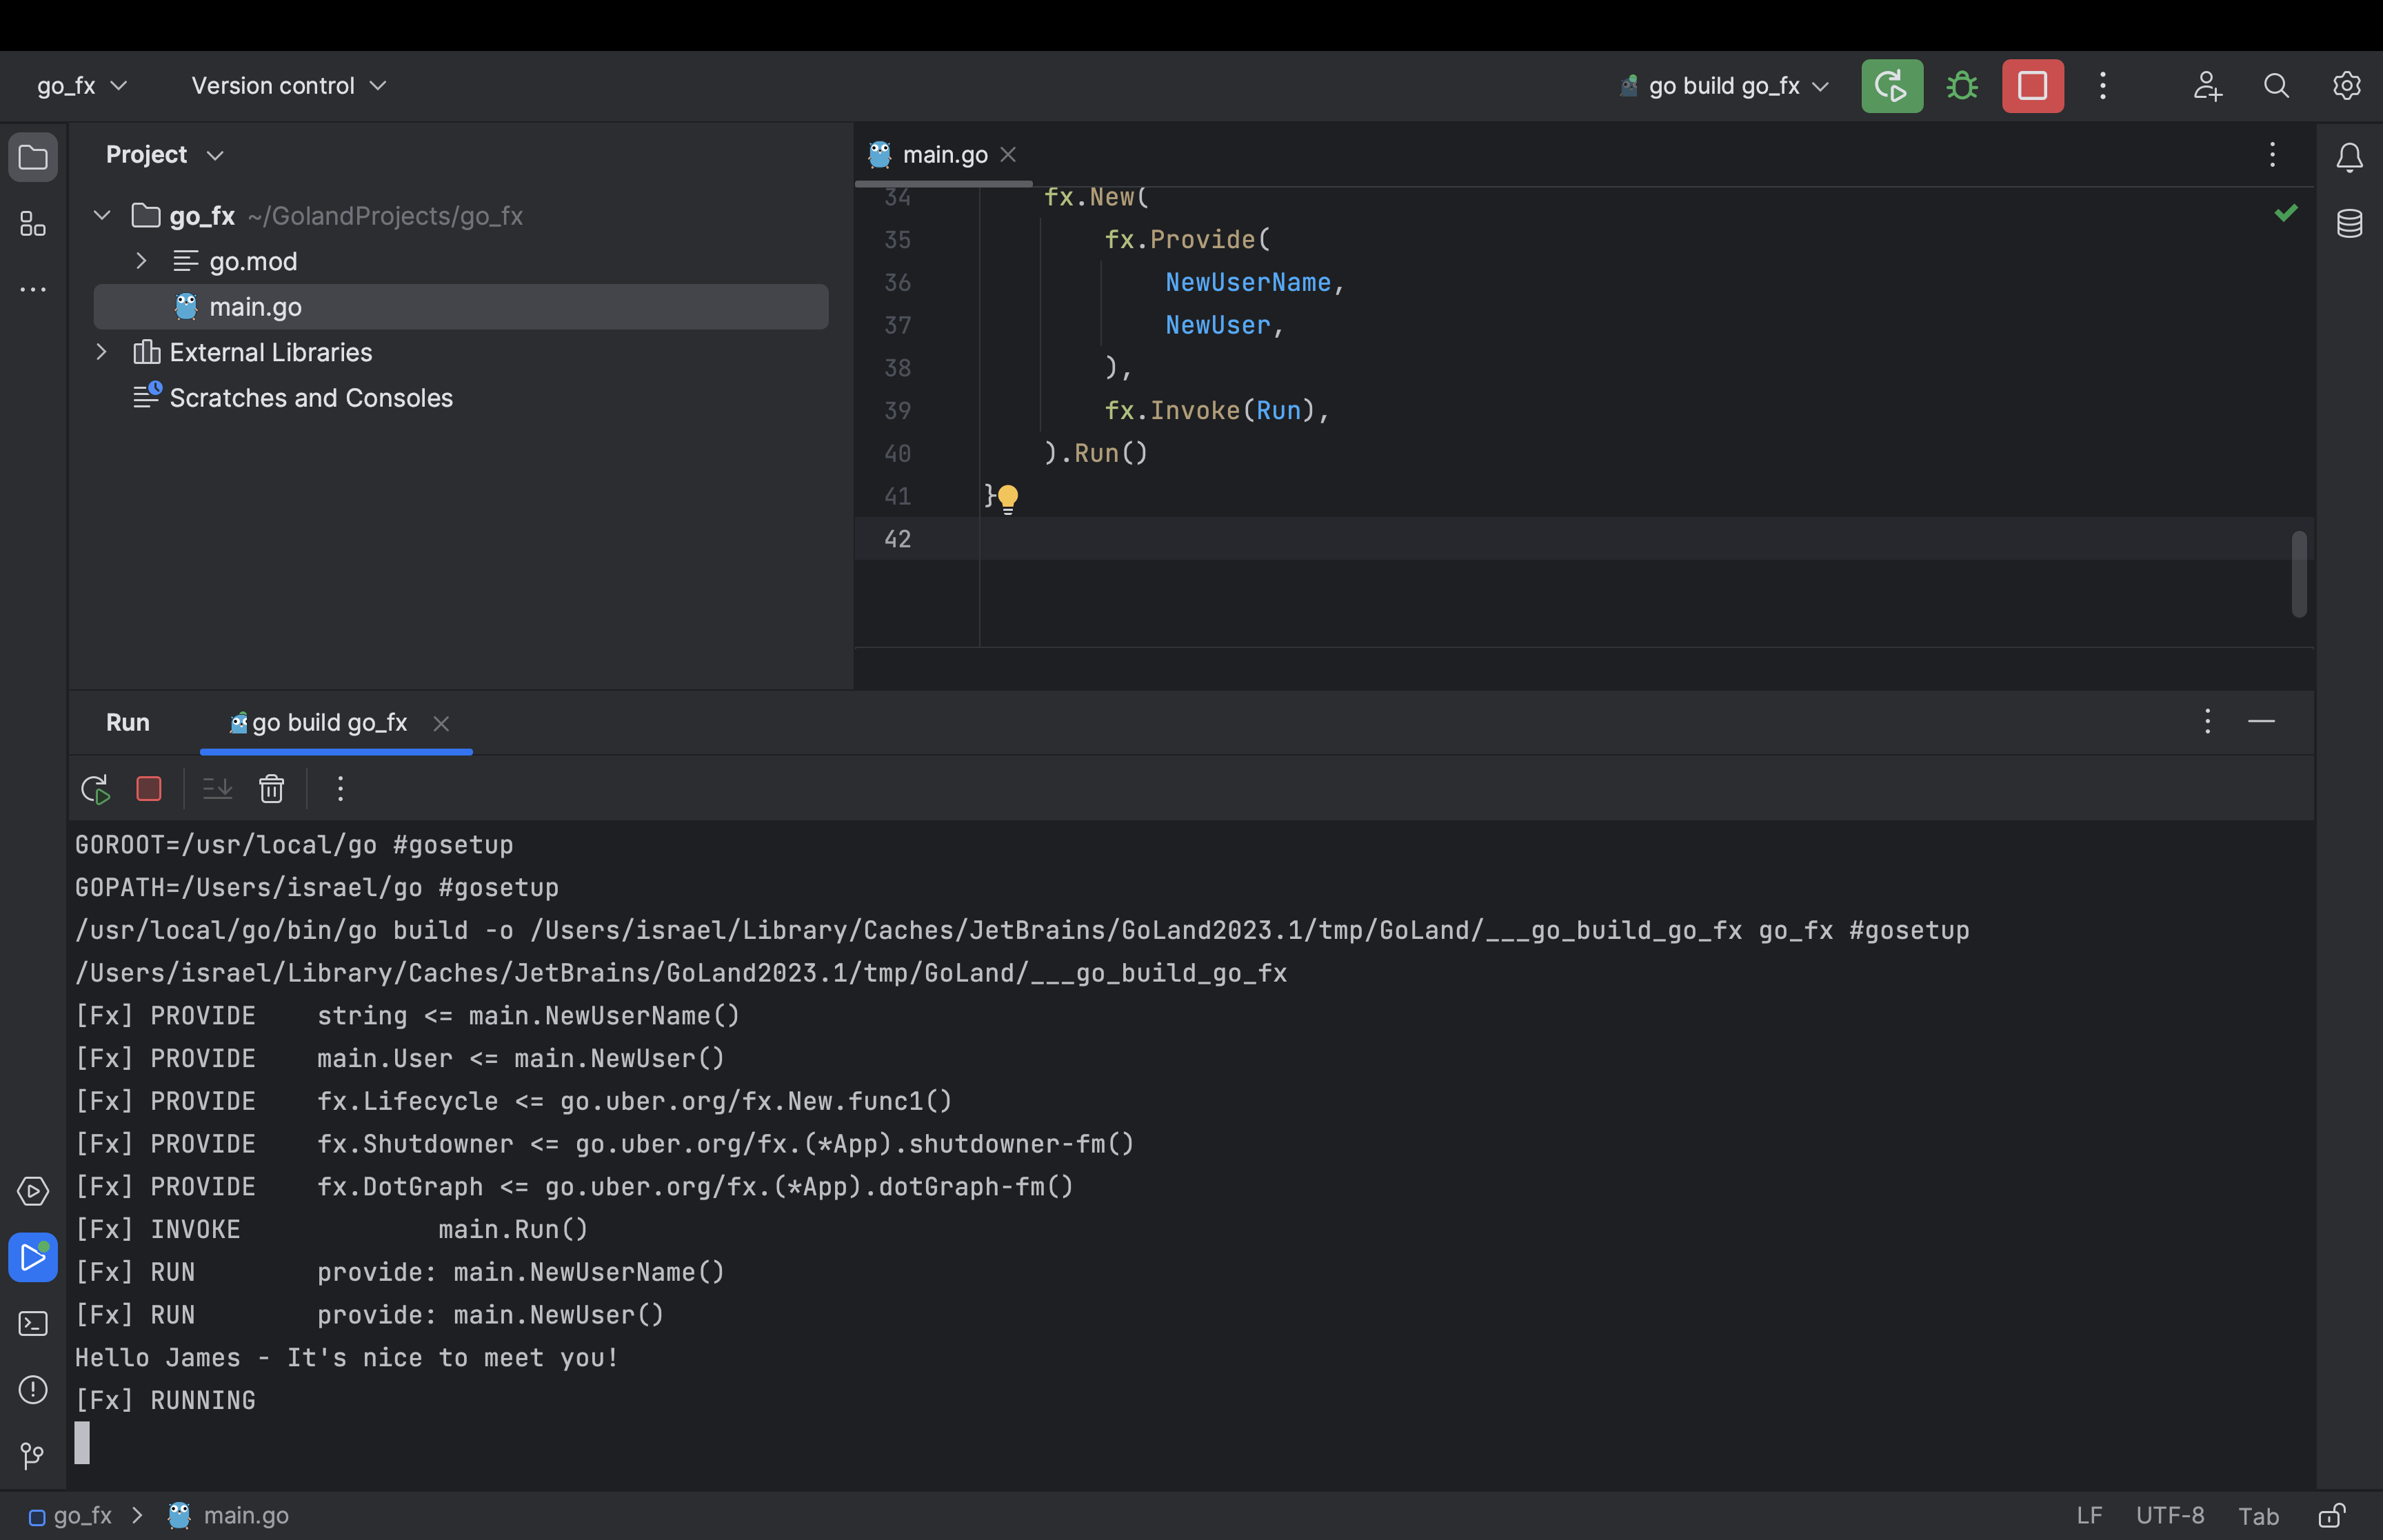This screenshot has width=2383, height=1540.
Task: Click the editor vertical scrollbar thumb
Action: point(2299,574)
